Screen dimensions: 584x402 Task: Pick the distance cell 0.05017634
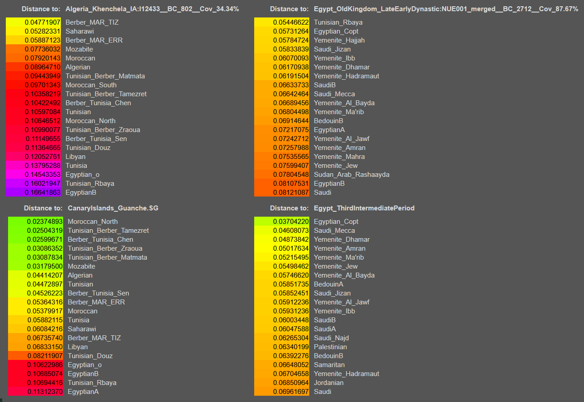pyautogui.click(x=281, y=248)
